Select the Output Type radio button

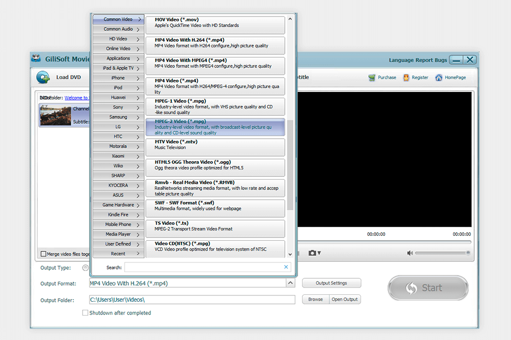(85, 268)
